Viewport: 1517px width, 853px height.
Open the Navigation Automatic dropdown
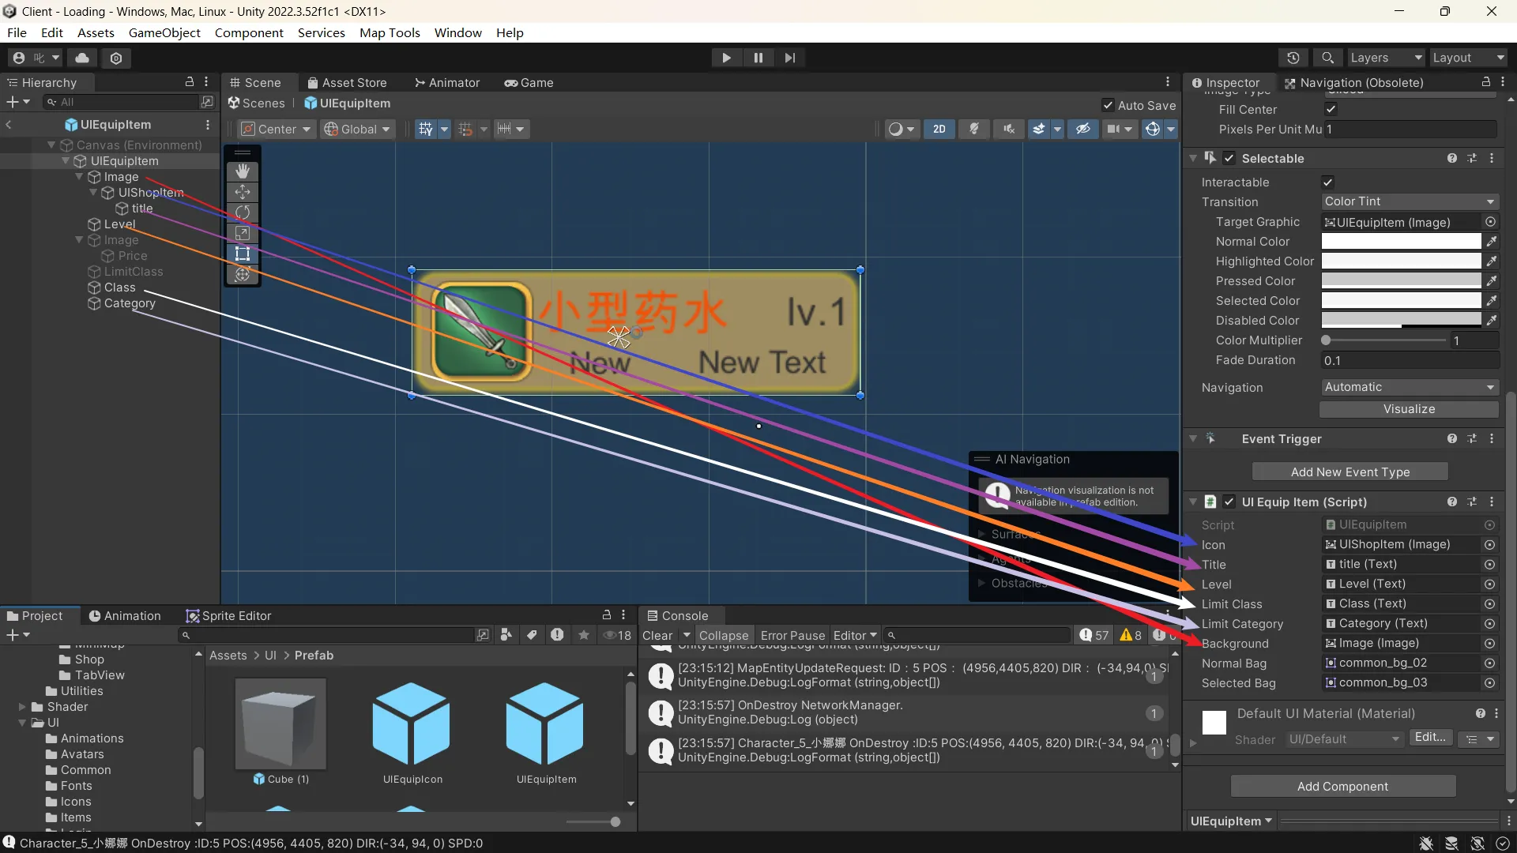[x=1410, y=387]
